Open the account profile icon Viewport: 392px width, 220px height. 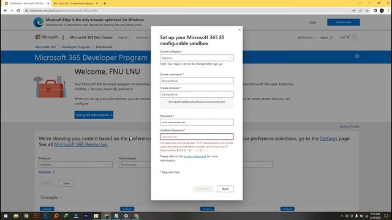click(x=355, y=37)
